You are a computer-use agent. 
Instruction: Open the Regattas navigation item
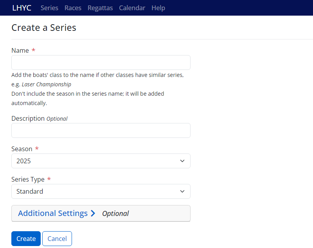click(x=100, y=7)
